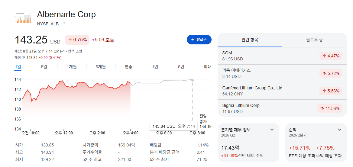The width and height of the screenshot is (353, 167).
Task: Select the 최대 chart range
Action: pos(207,67)
